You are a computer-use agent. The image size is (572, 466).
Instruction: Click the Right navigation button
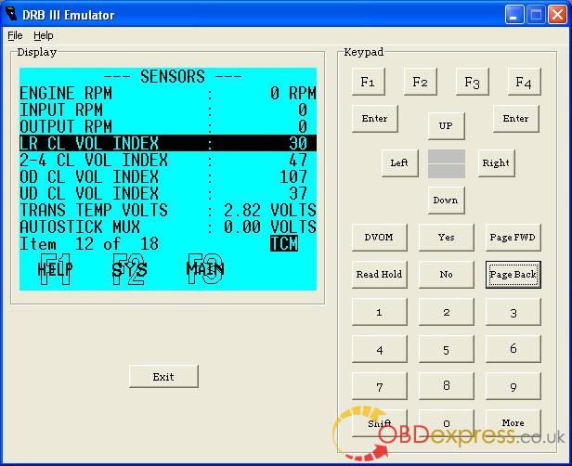[x=497, y=163]
